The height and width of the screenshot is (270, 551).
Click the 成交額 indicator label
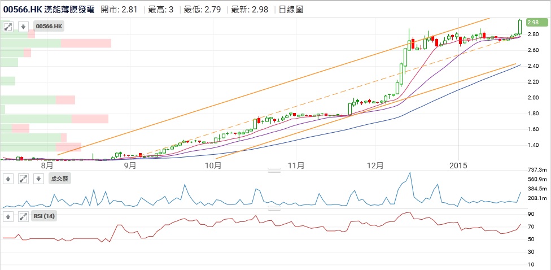(x=59, y=179)
